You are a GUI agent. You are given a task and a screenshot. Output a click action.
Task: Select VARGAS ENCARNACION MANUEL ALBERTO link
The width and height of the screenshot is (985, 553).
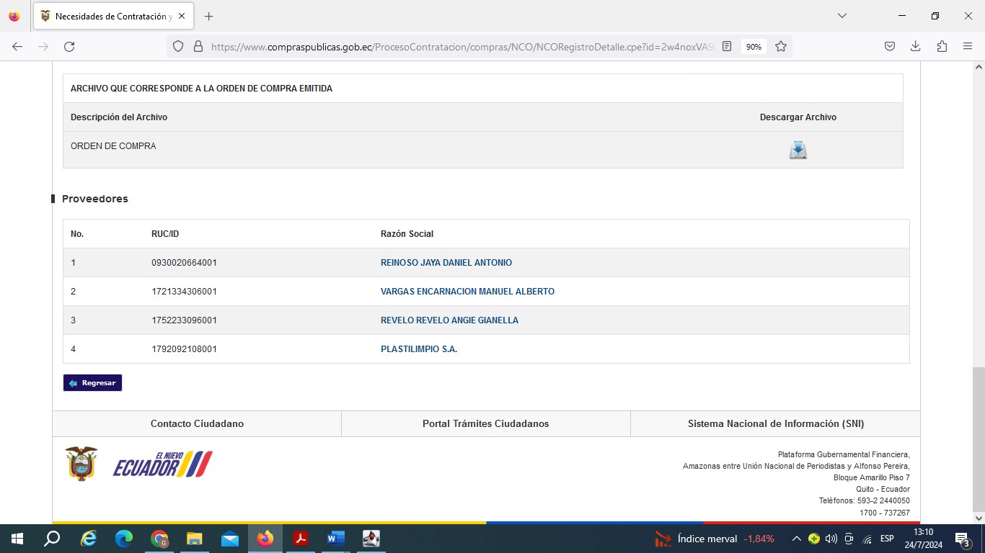467,292
